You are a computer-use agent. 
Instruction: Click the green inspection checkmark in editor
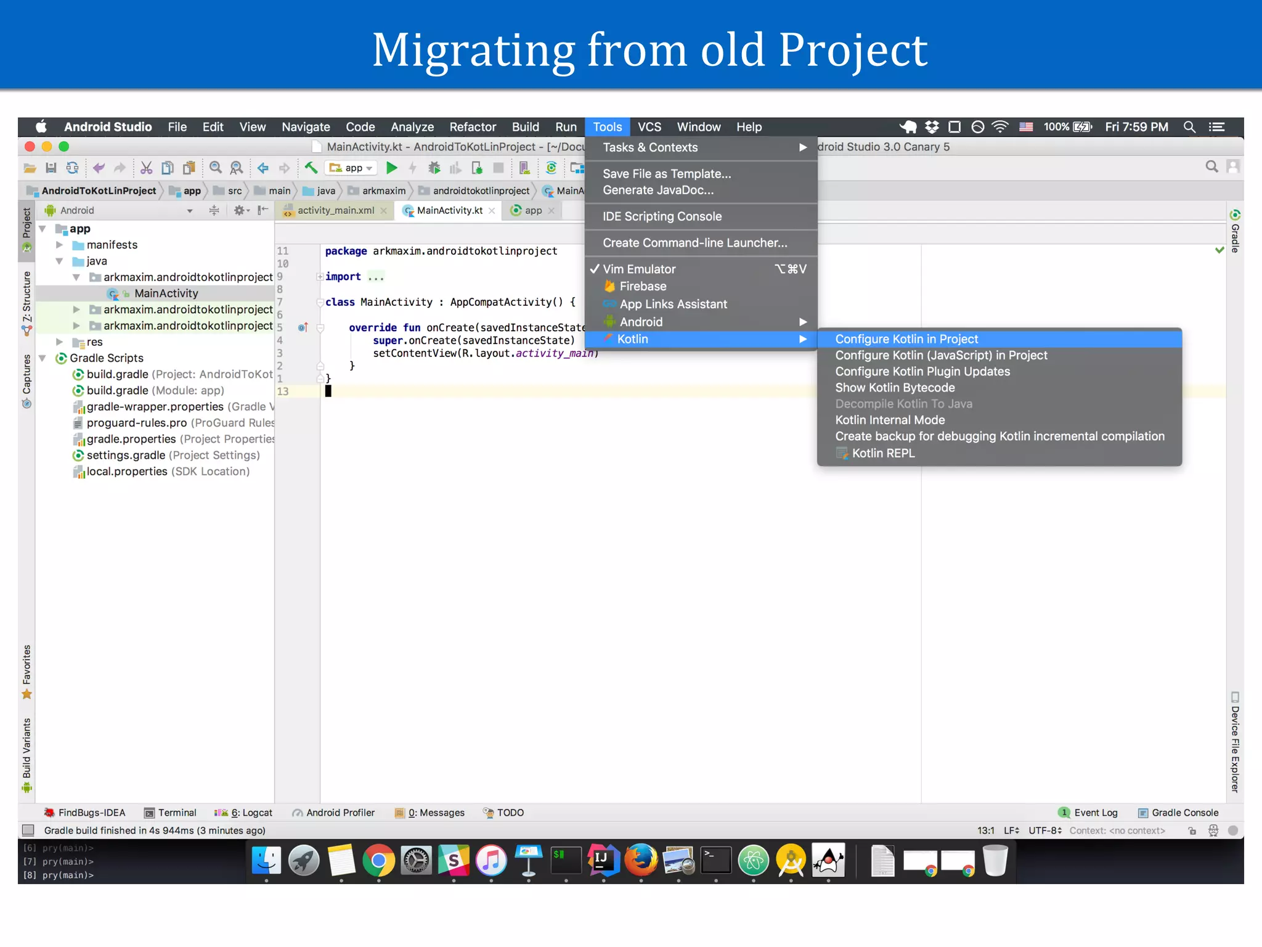tap(1219, 250)
